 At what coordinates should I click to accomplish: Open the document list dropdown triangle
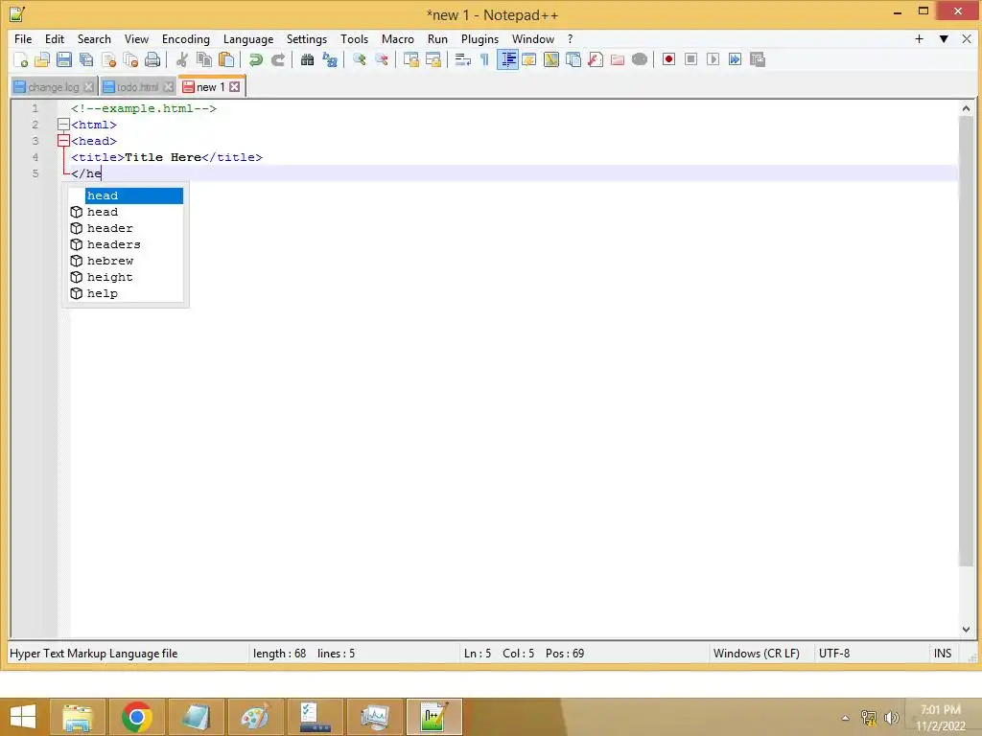[x=944, y=38]
